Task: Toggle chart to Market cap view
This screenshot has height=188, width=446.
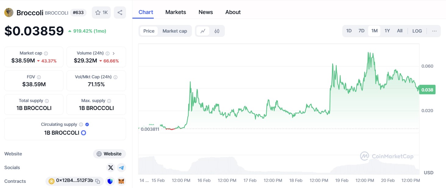Action: (174, 31)
